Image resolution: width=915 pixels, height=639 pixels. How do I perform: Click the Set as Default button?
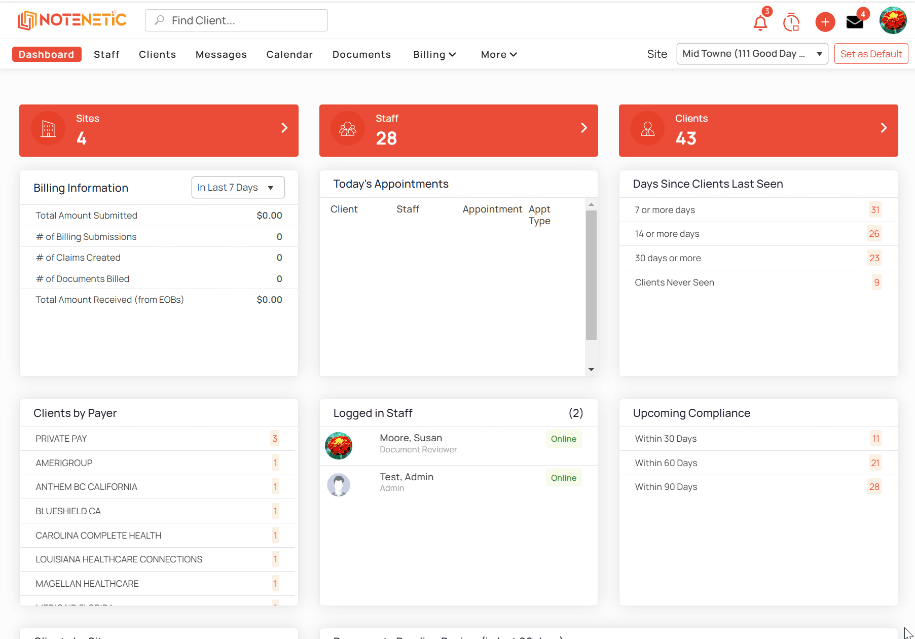point(871,54)
